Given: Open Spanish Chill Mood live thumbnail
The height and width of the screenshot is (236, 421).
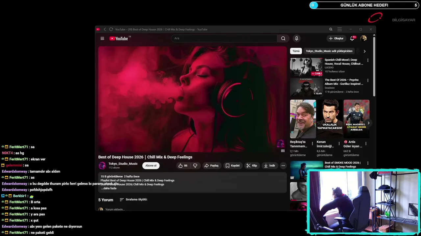Looking at the screenshot, I should (306, 67).
